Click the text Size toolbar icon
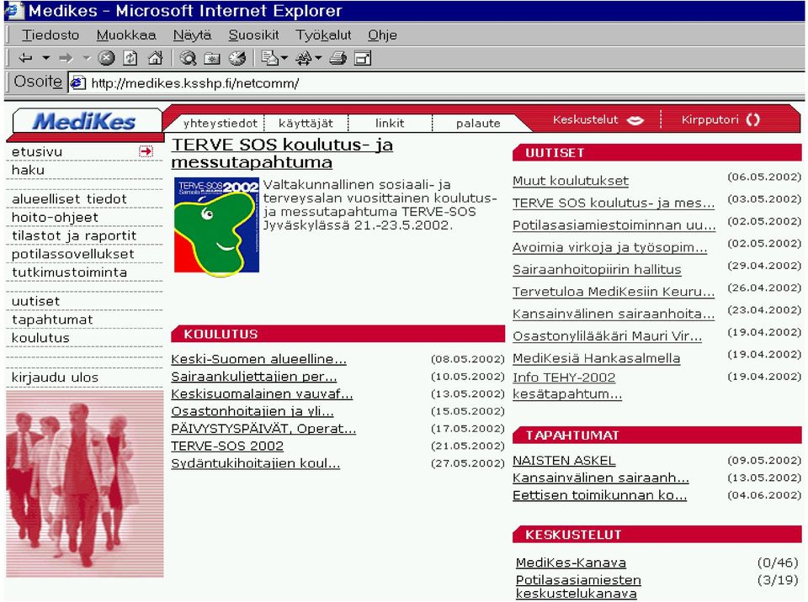808x602 pixels. point(304,58)
